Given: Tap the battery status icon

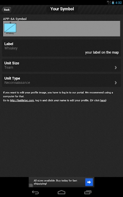Looking at the screenshot, I should [113, 3].
